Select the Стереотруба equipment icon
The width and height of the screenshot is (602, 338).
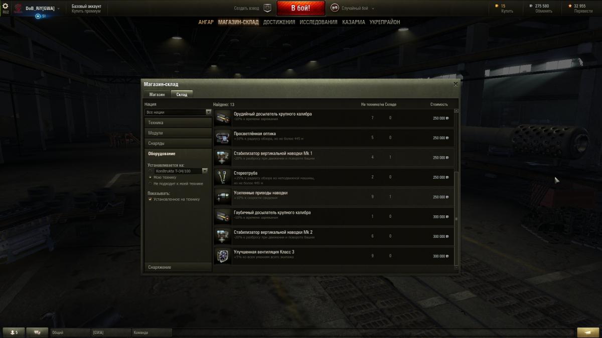click(222, 177)
